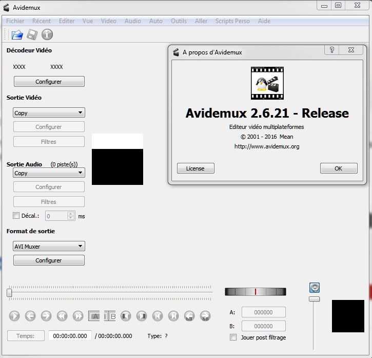Expand the AVI Muxer output format dropdown
This screenshot has width=372, height=358.
click(49, 247)
